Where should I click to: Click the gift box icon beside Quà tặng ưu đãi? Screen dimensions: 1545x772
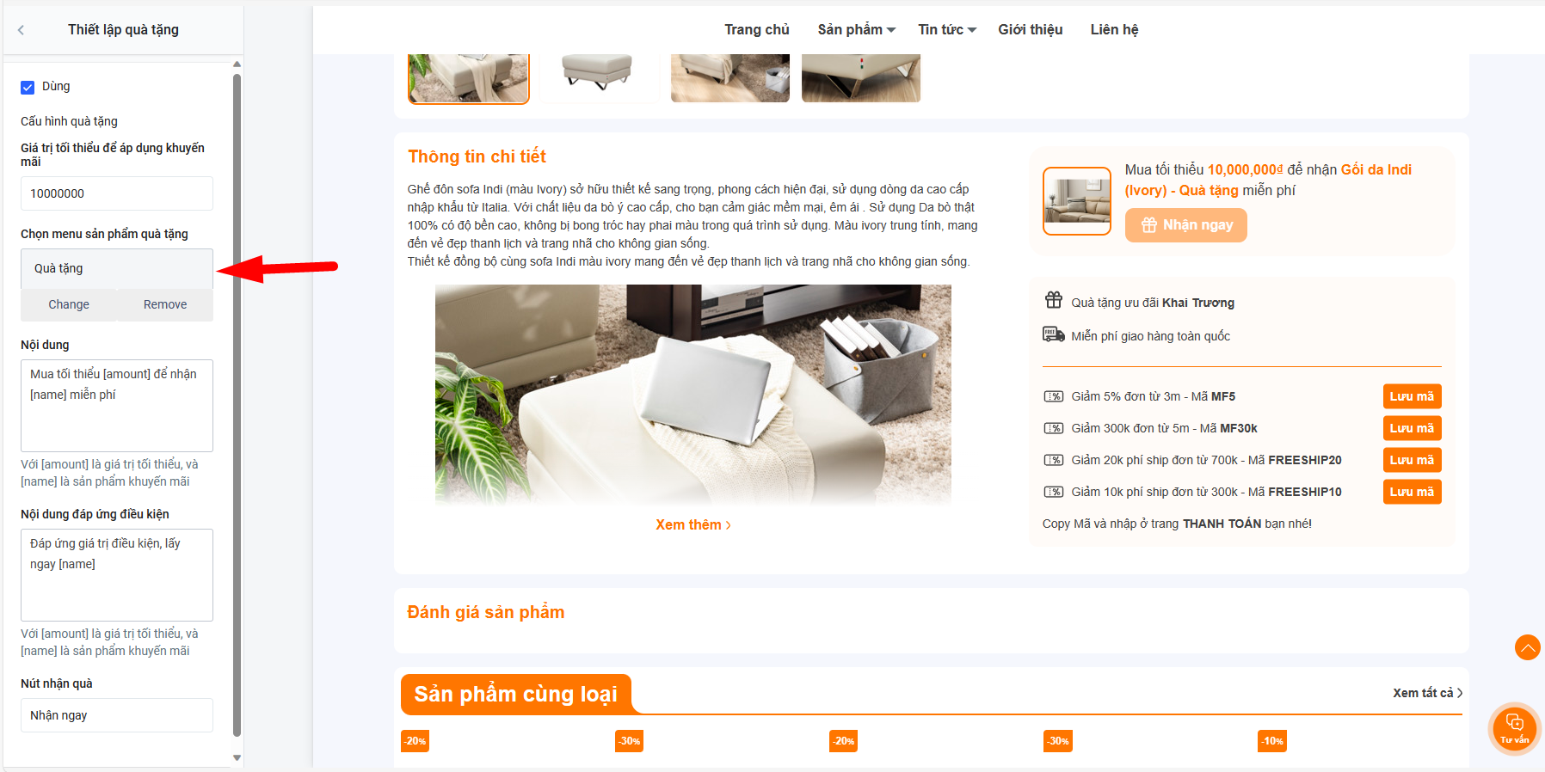[x=1054, y=300]
